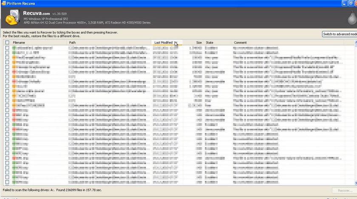Click the scroll-down arrow of the file list
This screenshot has height=199, width=357.
(x=356, y=183)
